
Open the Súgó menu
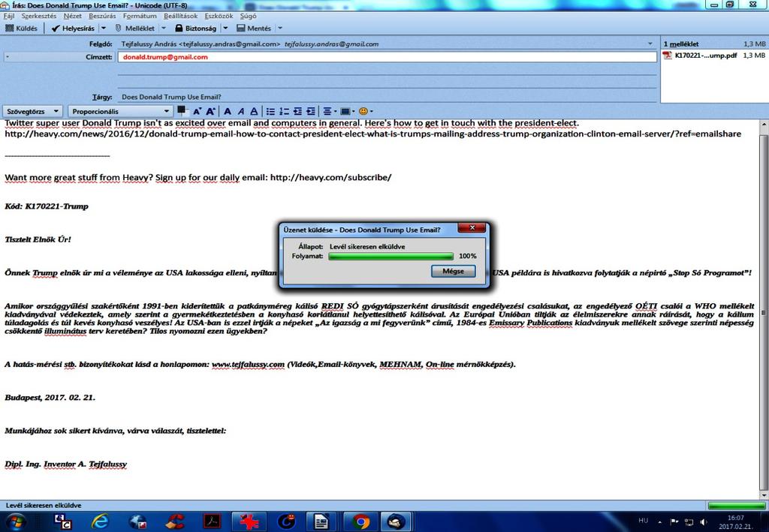pyautogui.click(x=248, y=17)
